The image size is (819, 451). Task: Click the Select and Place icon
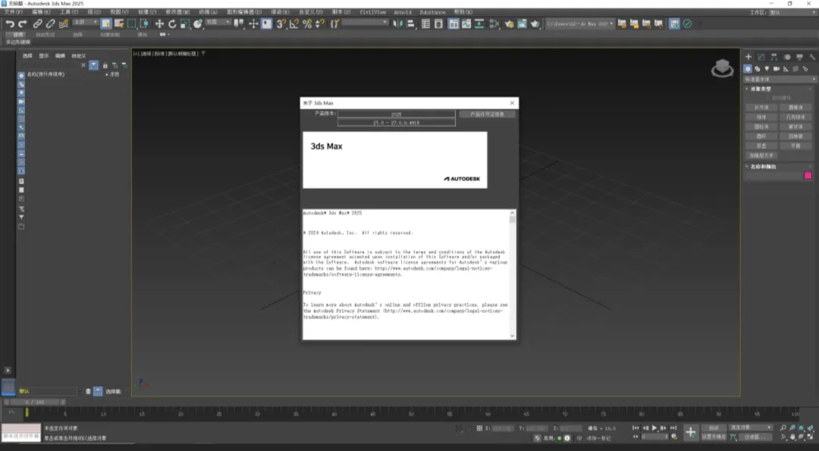[x=197, y=23]
